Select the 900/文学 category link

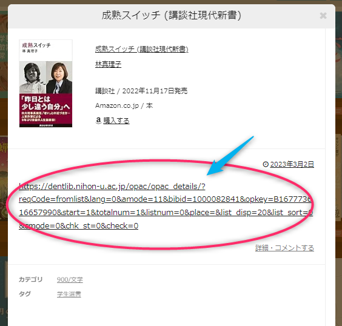pyautogui.click(x=70, y=279)
